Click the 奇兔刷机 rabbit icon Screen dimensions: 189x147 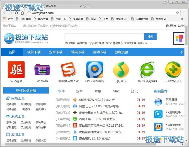[x=75, y=138]
